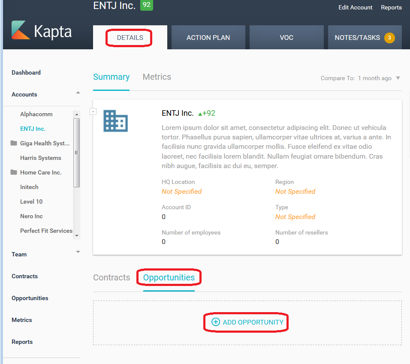The height and width of the screenshot is (364, 410).
Task: Select the Summary sub-tab
Action: (x=112, y=77)
